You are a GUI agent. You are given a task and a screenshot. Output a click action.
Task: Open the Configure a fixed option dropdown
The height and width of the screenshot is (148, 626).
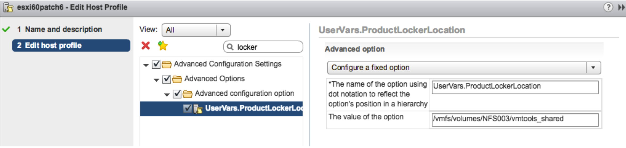click(x=464, y=68)
